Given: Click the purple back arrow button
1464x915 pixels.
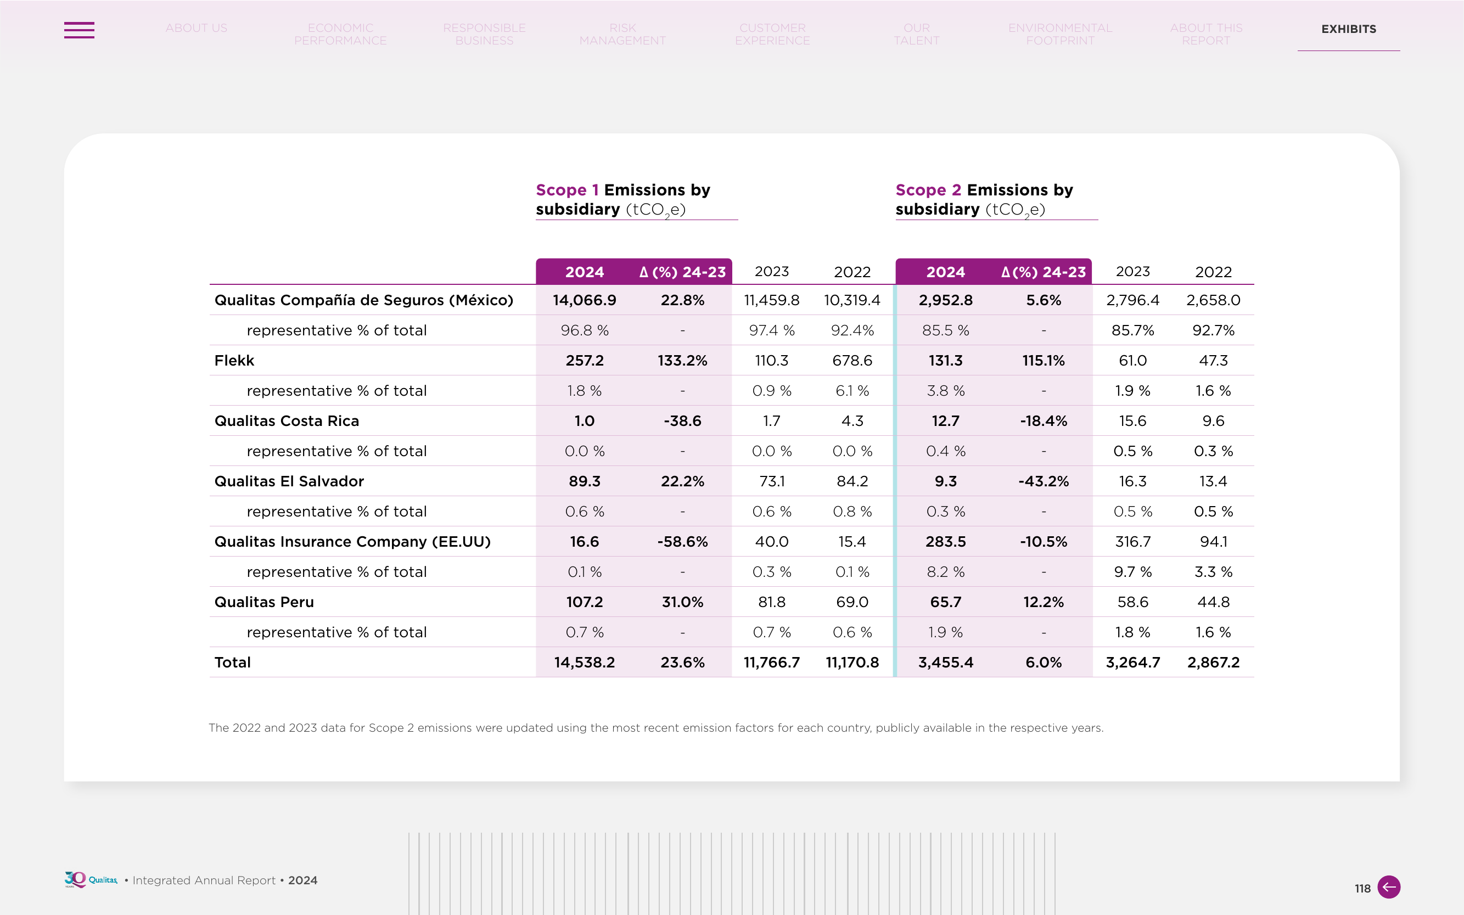Looking at the screenshot, I should tap(1389, 887).
